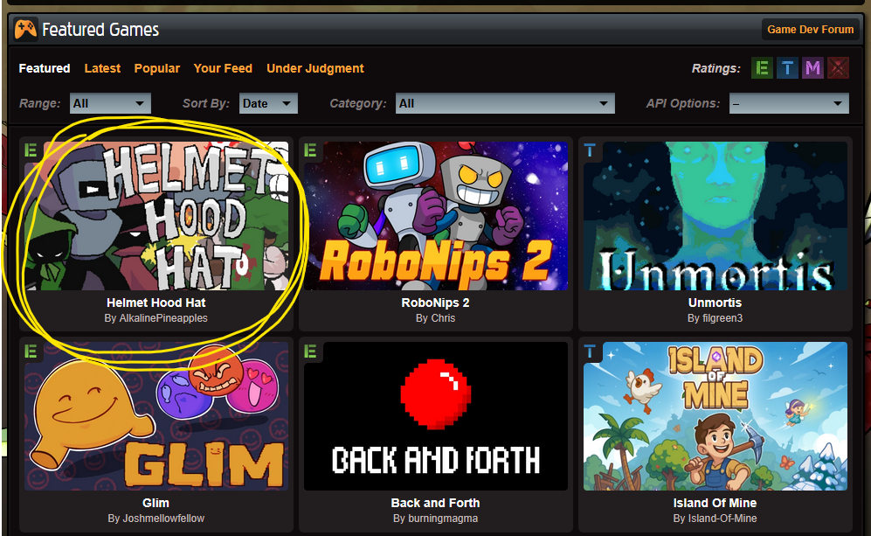Open the Glim game thumbnail
The image size is (871, 536).
tap(156, 416)
